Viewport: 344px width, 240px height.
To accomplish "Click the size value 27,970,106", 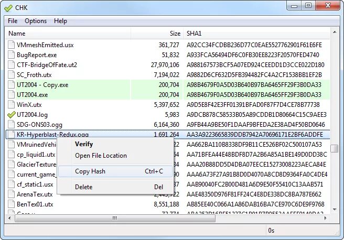I will click(165, 65).
